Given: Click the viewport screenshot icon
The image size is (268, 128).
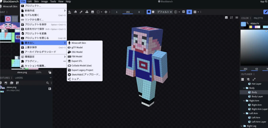Looking at the screenshot, I should [x=226, y=18].
